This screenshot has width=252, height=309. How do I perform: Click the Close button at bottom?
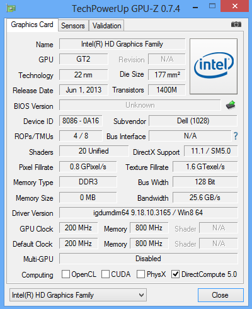click(x=220, y=295)
